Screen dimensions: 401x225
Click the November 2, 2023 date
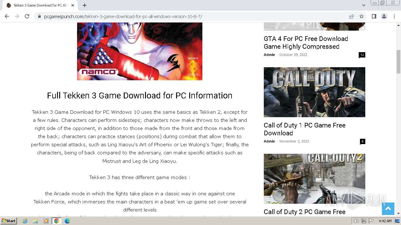point(294,141)
